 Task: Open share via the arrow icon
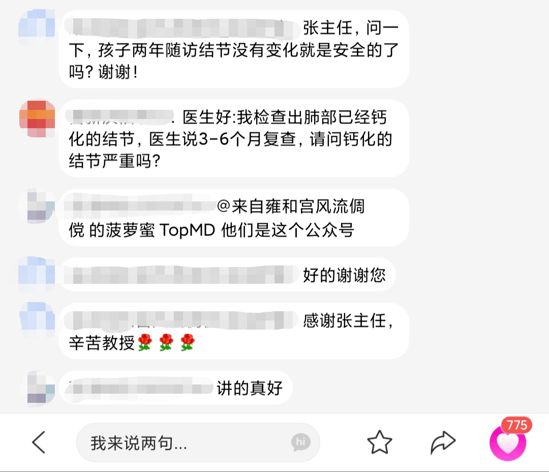[443, 442]
